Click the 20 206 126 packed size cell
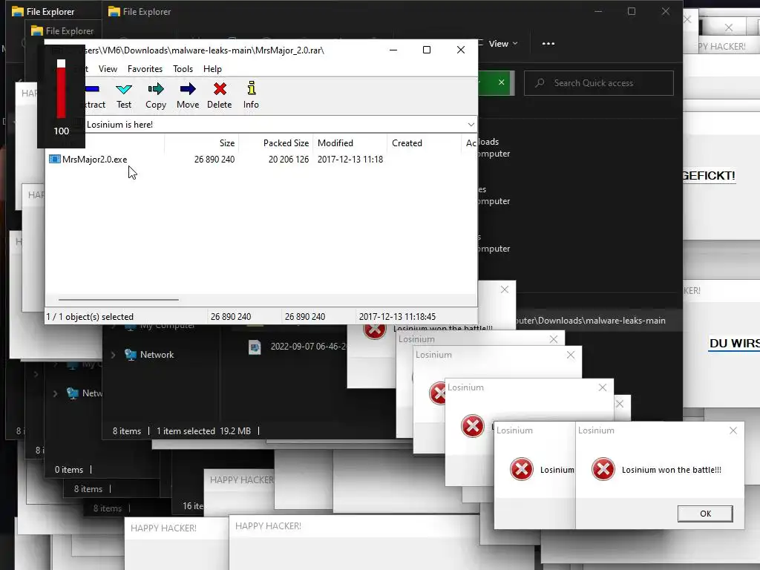Image resolution: width=760 pixels, height=570 pixels. (289, 160)
